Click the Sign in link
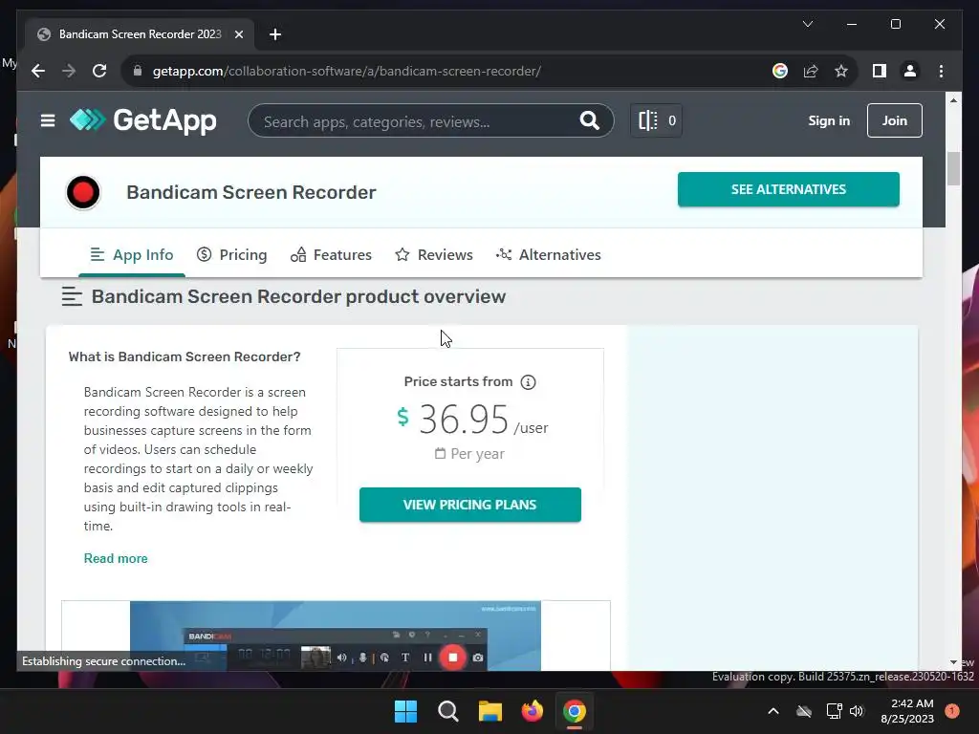Screen dimensions: 979x734 pos(829,120)
